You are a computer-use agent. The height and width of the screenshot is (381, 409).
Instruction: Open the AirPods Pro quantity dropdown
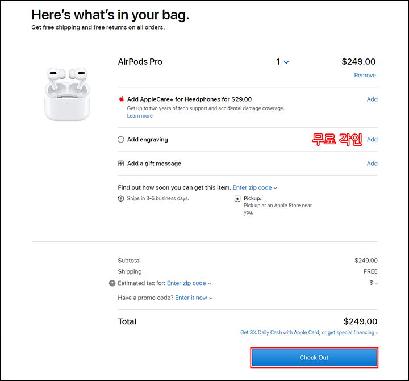pos(282,62)
